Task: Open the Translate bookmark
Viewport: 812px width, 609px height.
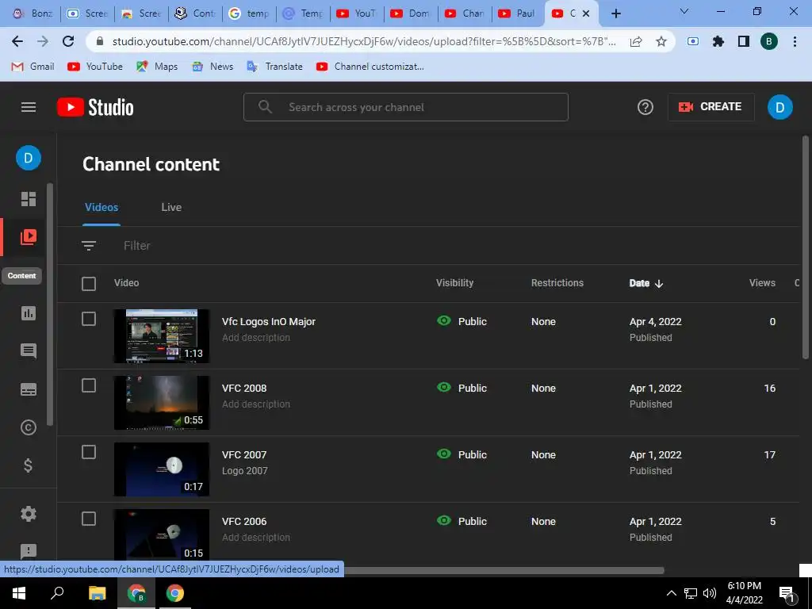Action: tap(275, 67)
